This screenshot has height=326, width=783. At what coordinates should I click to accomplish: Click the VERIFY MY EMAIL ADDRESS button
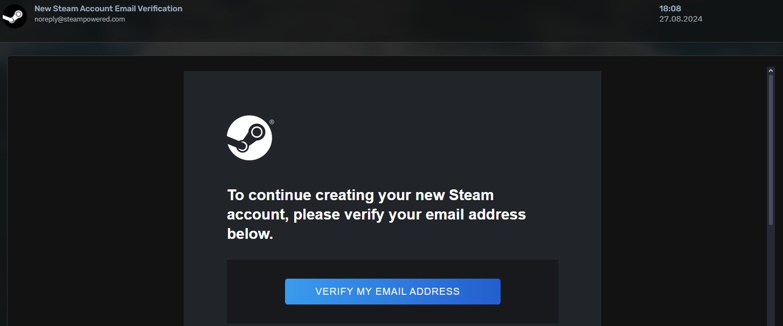tap(392, 292)
